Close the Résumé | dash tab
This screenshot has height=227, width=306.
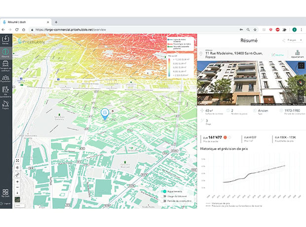48,22
